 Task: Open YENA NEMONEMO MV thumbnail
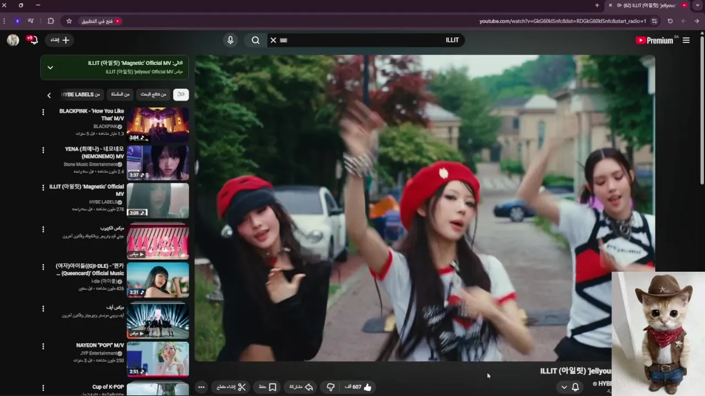click(x=158, y=163)
